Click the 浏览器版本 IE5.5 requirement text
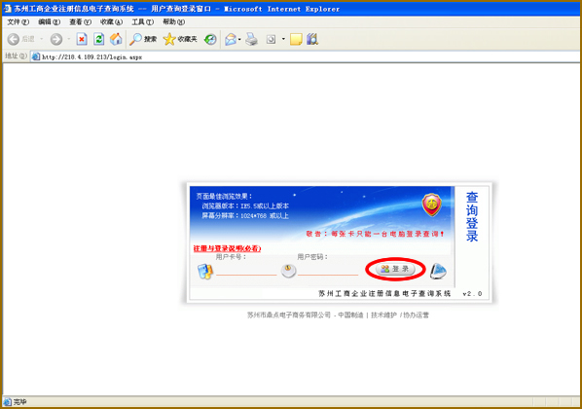Viewport: 582px width, 409px height. (x=245, y=205)
